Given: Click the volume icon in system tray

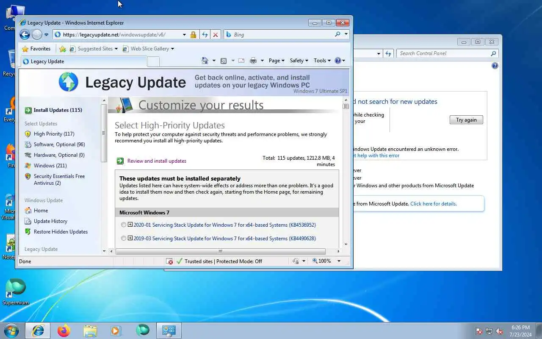Looking at the screenshot, I should (500, 331).
